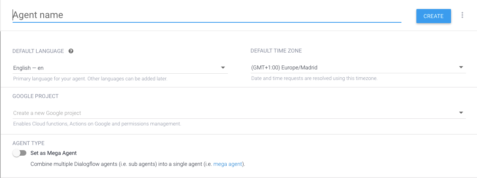This screenshot has width=477, height=178.
Task: Click the "Enables Cloud functions" hint text
Action: click(x=97, y=124)
